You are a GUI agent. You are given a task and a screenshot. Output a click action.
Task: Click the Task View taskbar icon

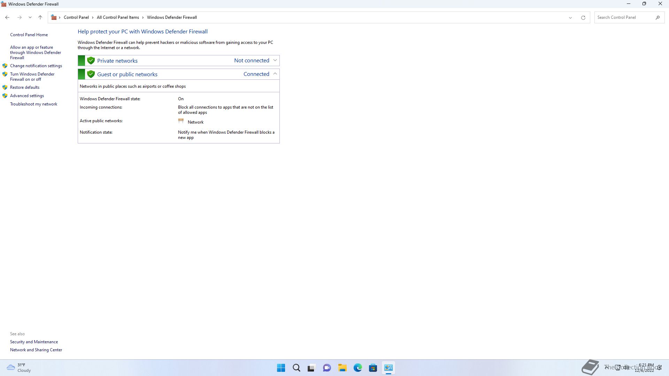(x=312, y=368)
